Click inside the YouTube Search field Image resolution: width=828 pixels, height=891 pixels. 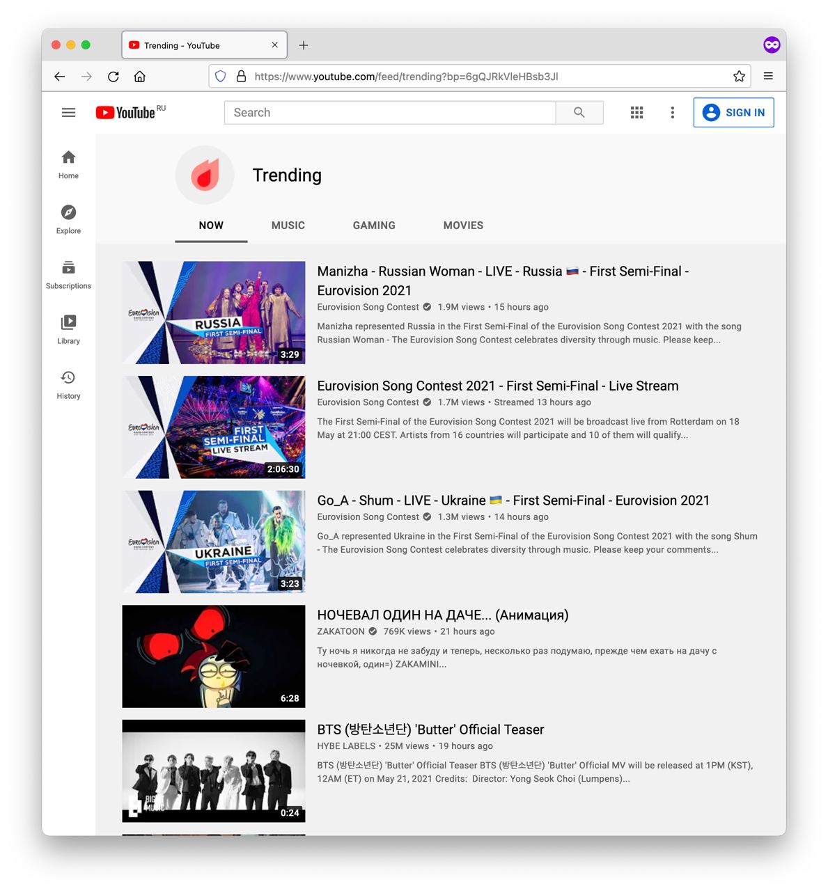coord(390,112)
